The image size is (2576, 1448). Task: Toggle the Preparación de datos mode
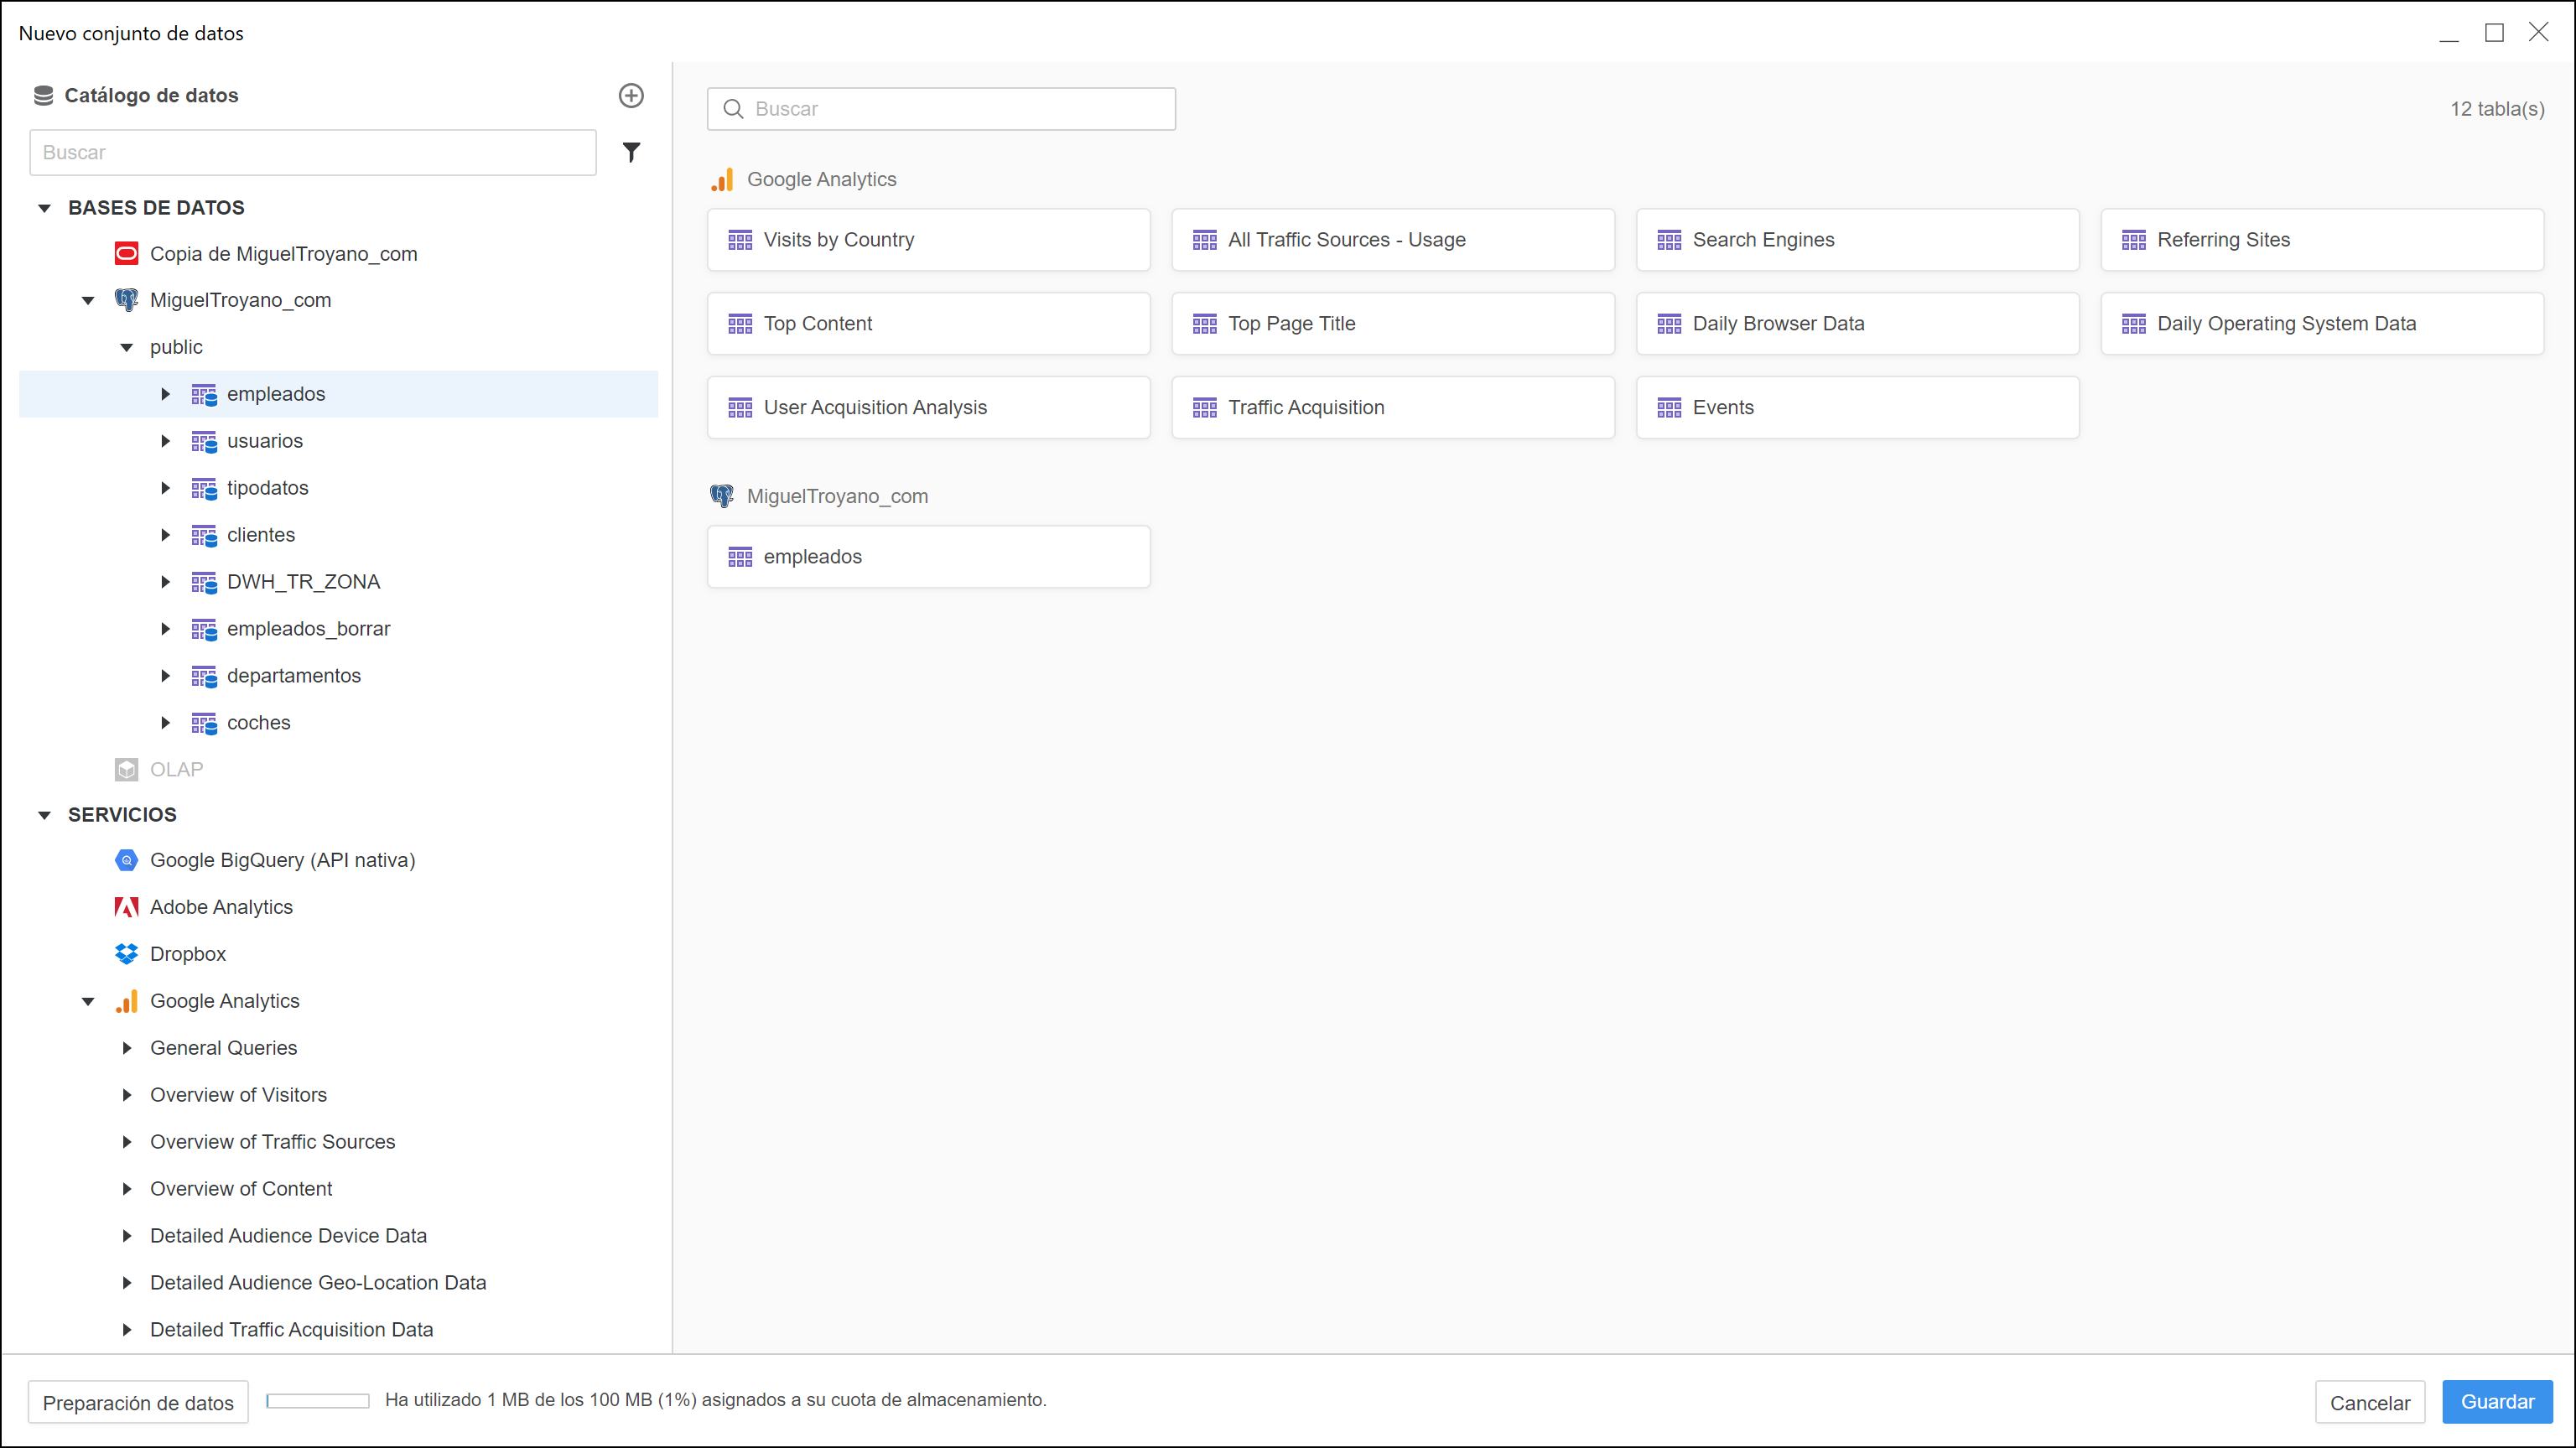(138, 1400)
